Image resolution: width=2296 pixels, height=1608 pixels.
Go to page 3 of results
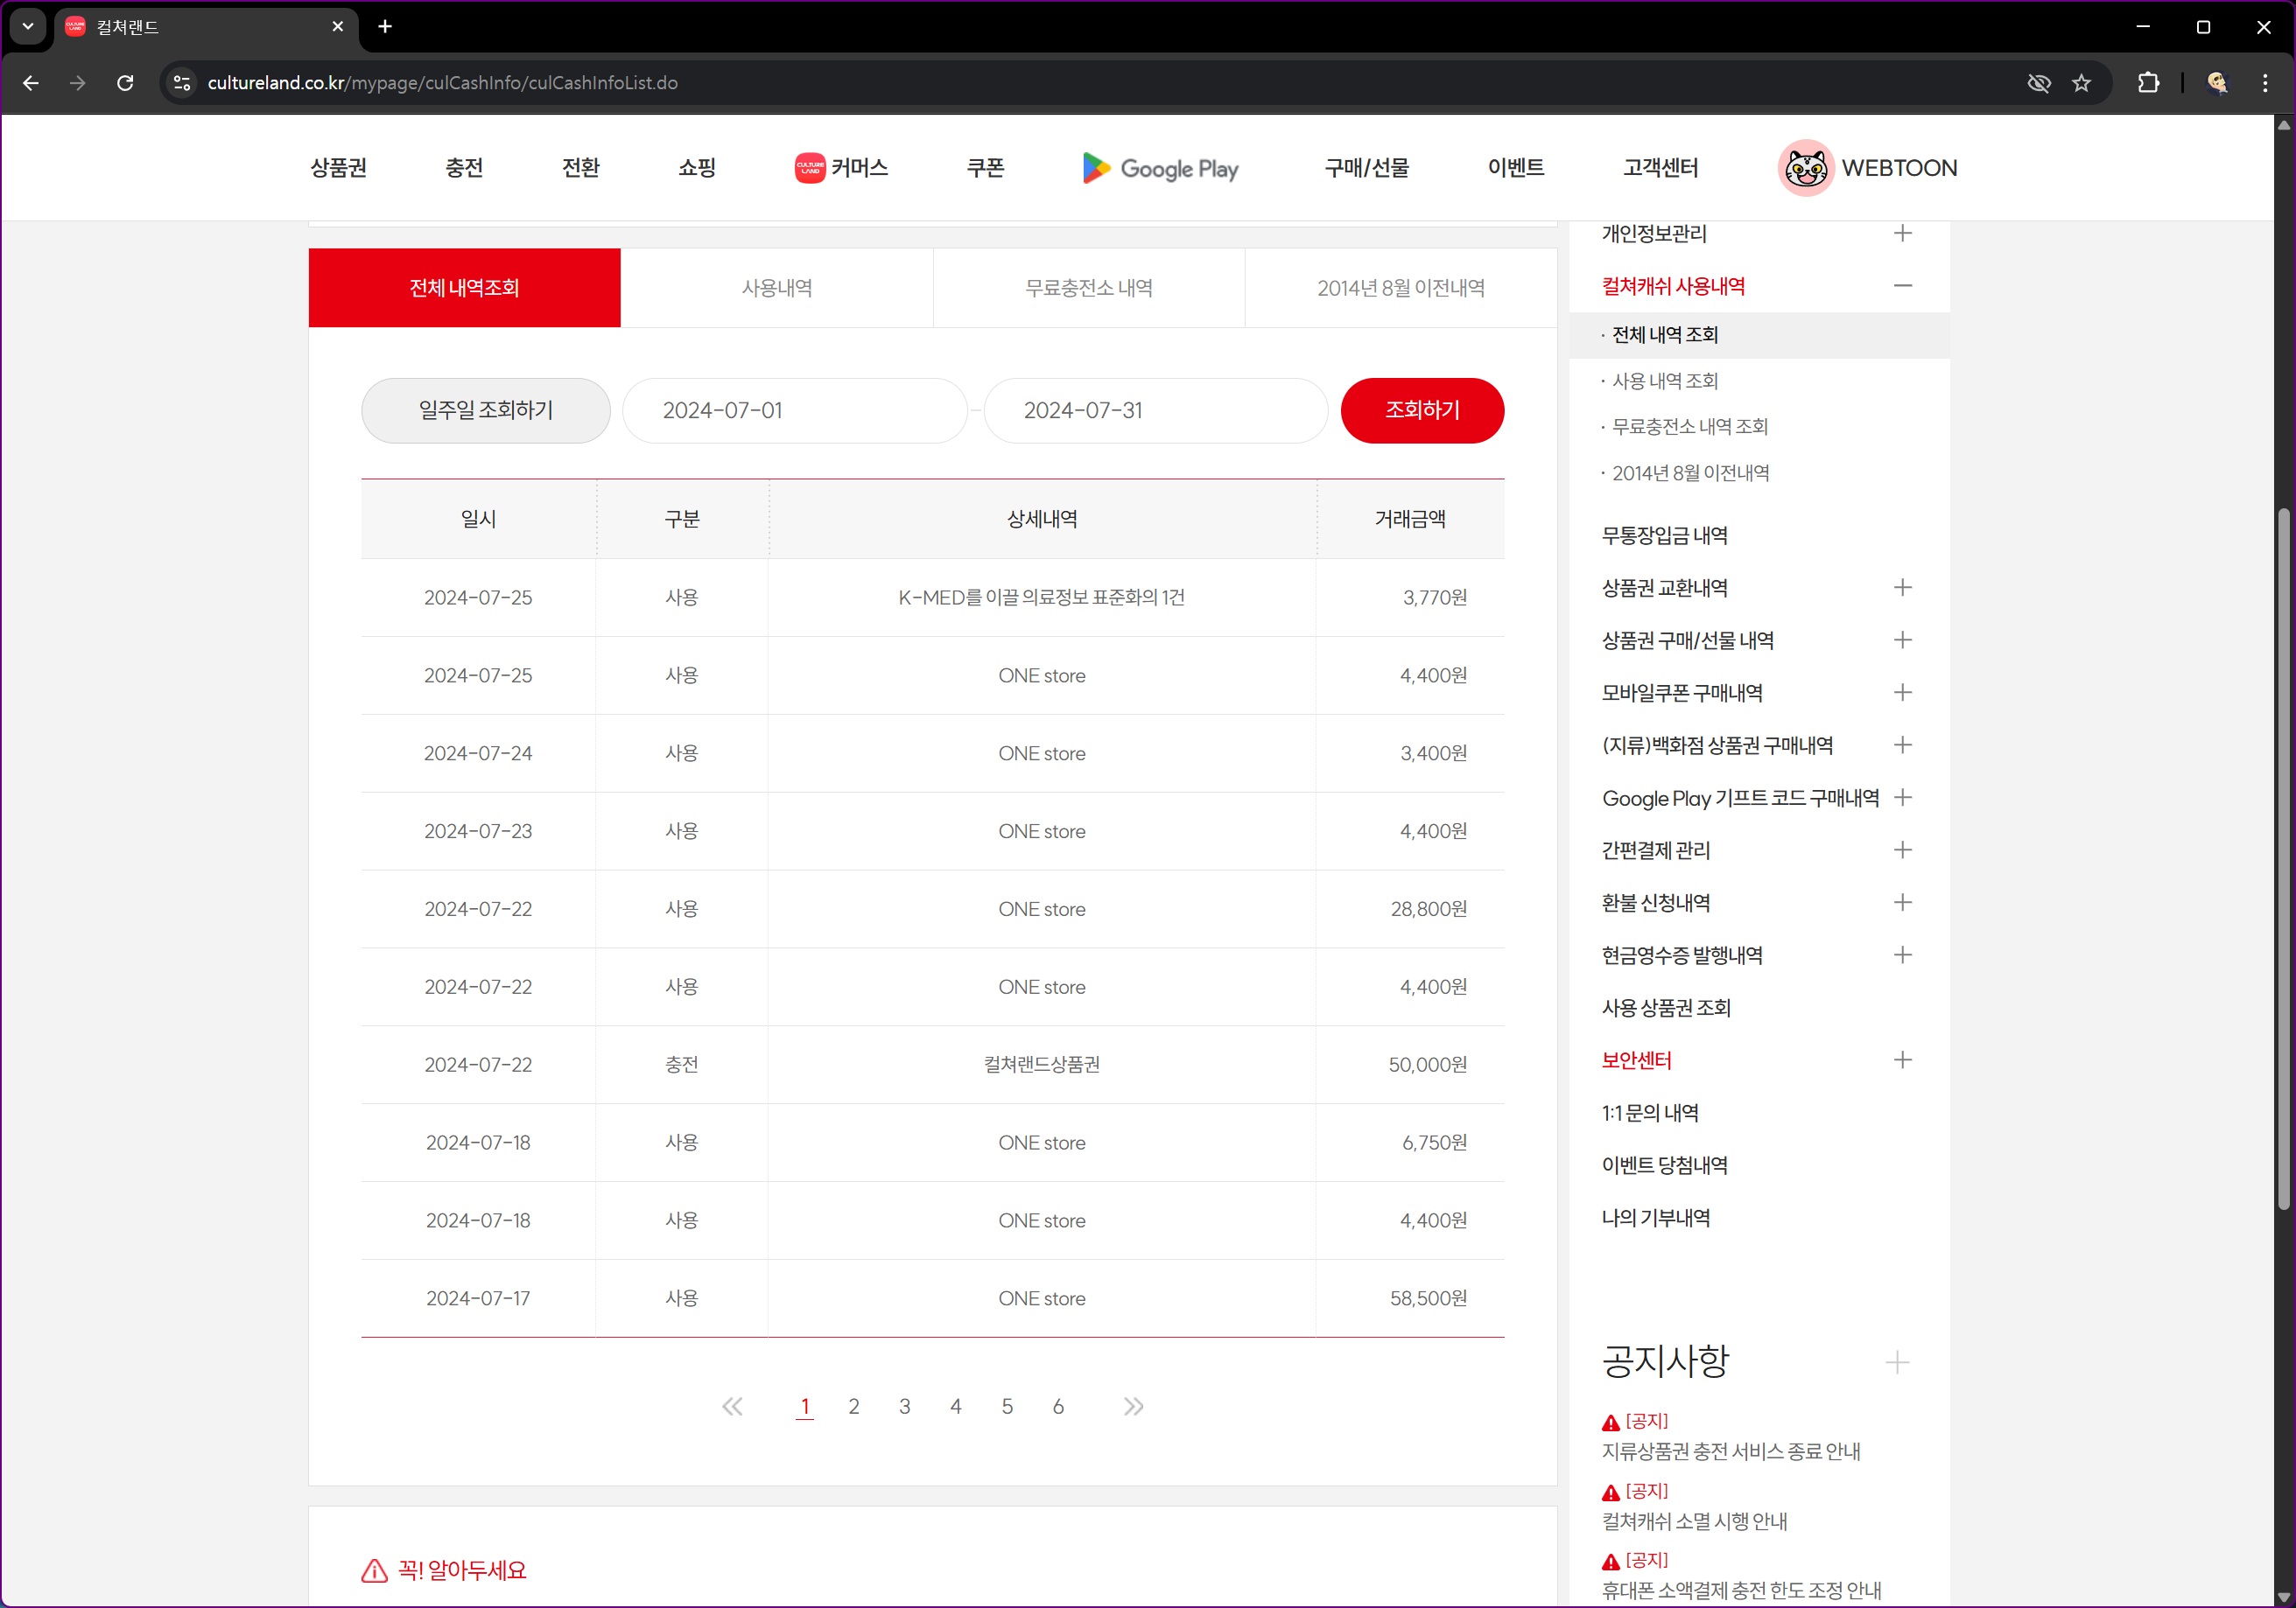pos(904,1406)
